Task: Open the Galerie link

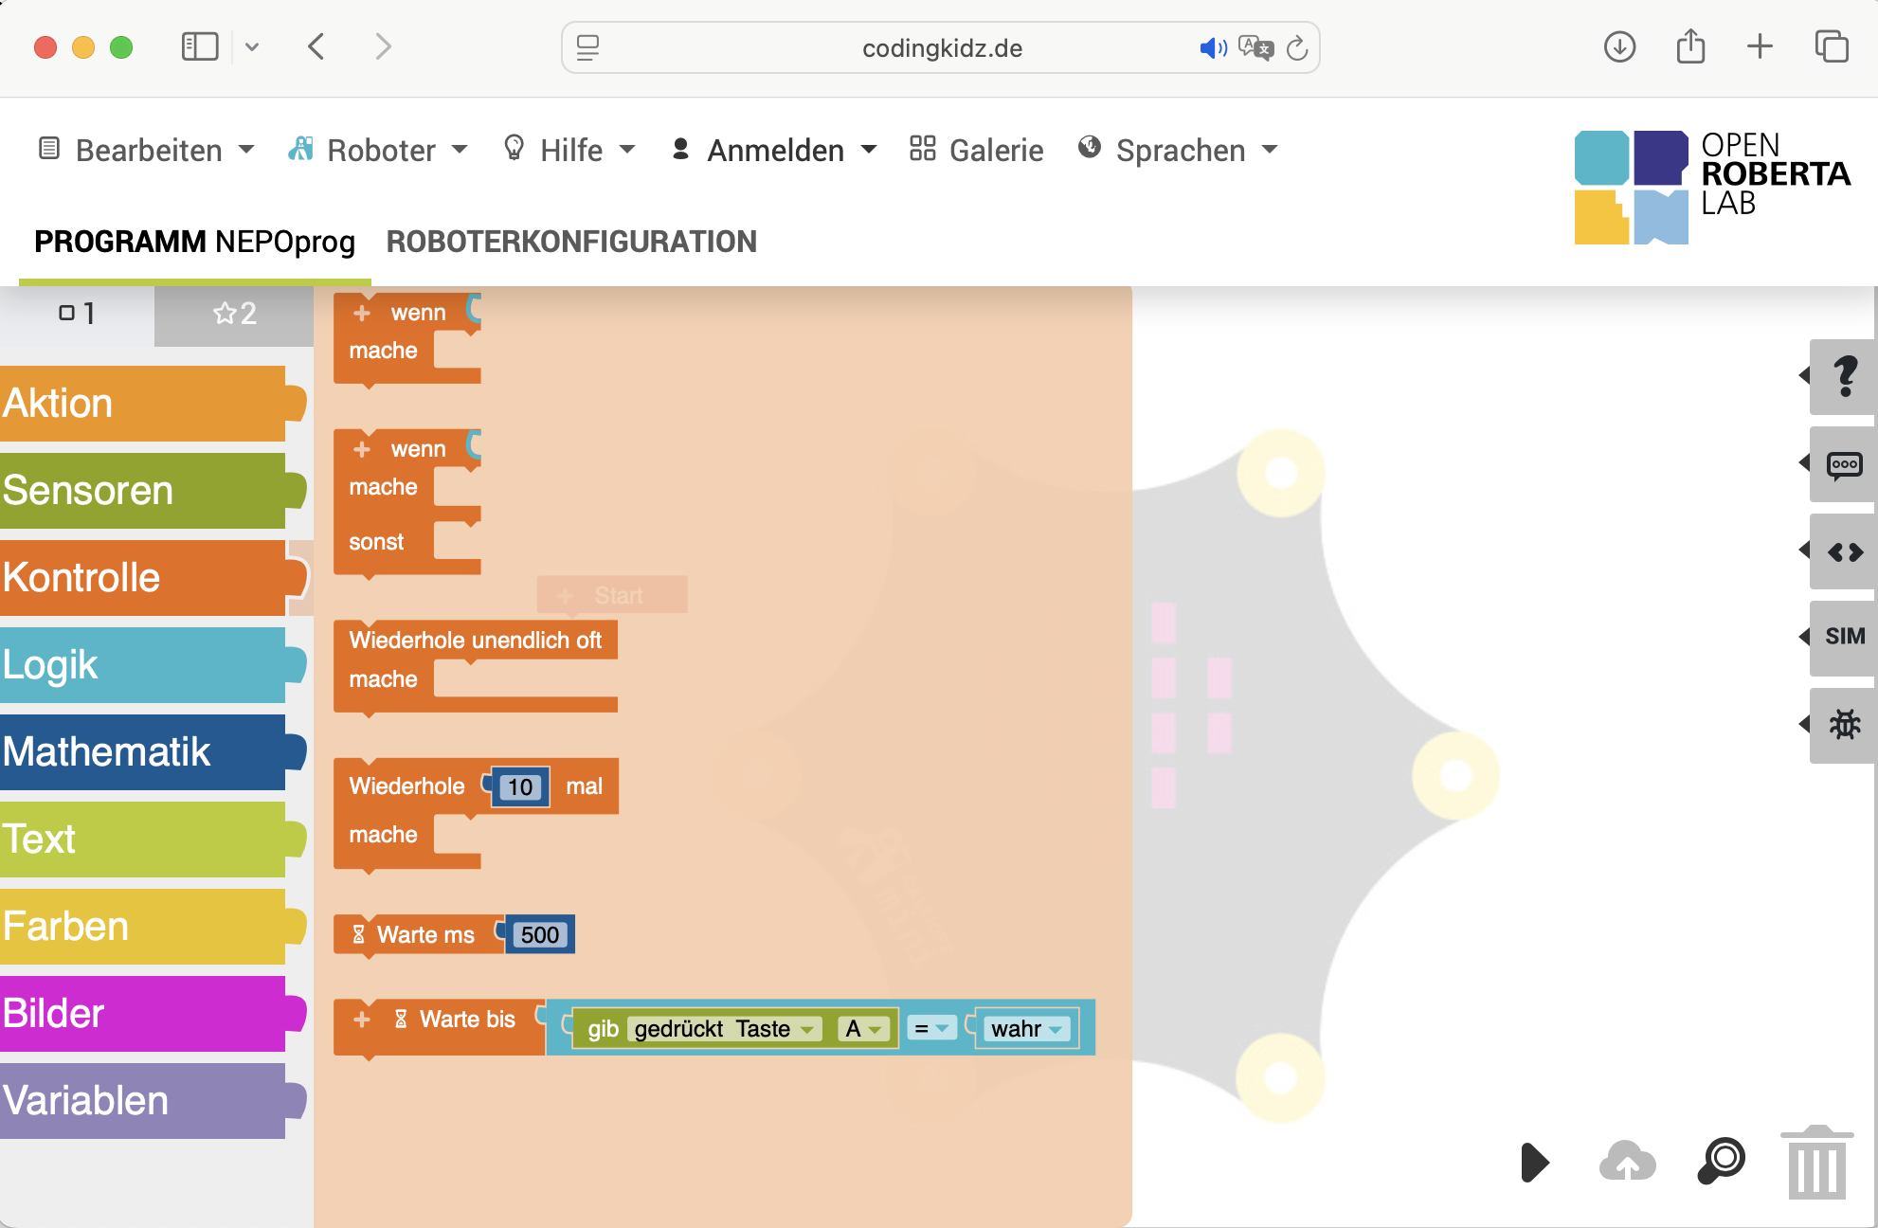Action: coord(977,151)
